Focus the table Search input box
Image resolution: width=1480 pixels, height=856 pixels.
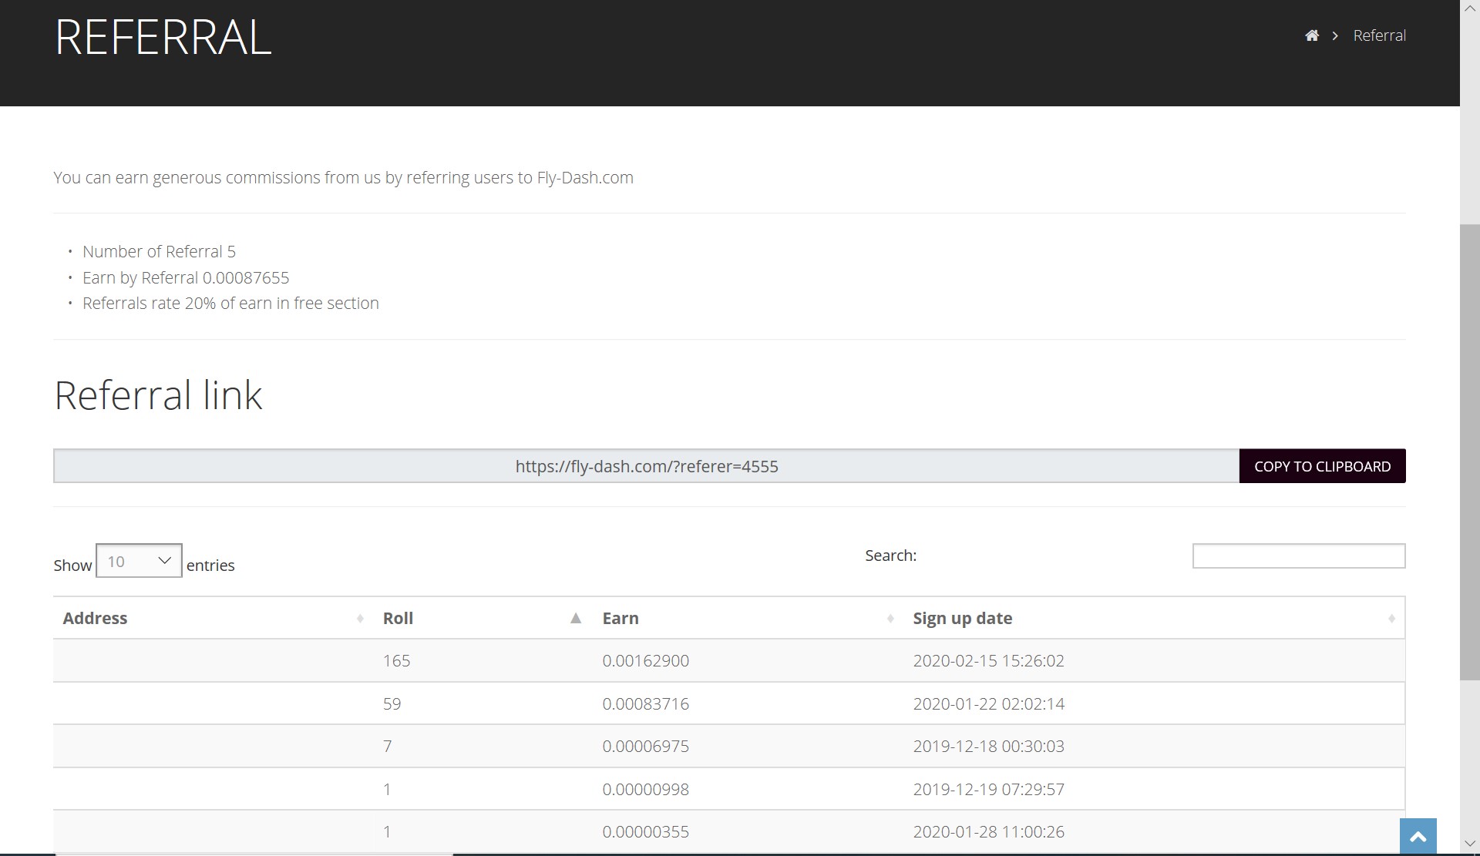(1298, 556)
